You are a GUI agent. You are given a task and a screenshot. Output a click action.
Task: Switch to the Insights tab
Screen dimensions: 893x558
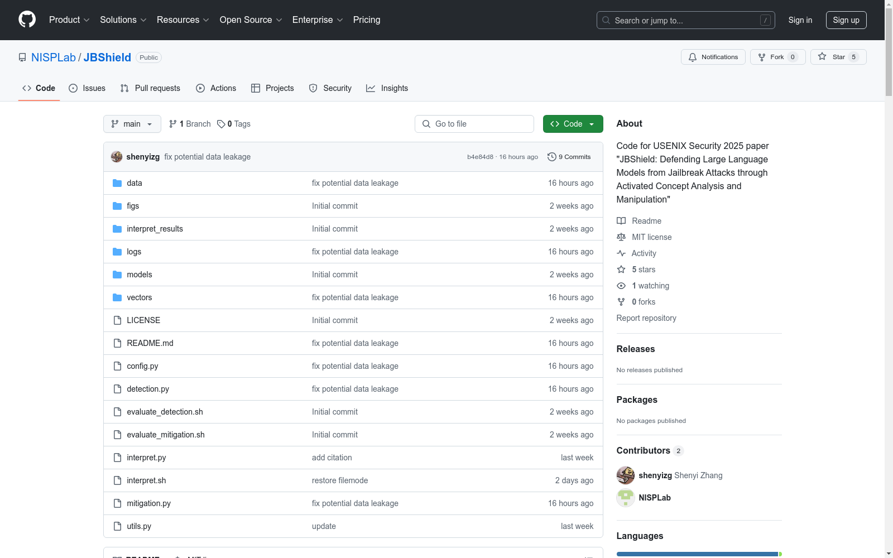(x=387, y=88)
